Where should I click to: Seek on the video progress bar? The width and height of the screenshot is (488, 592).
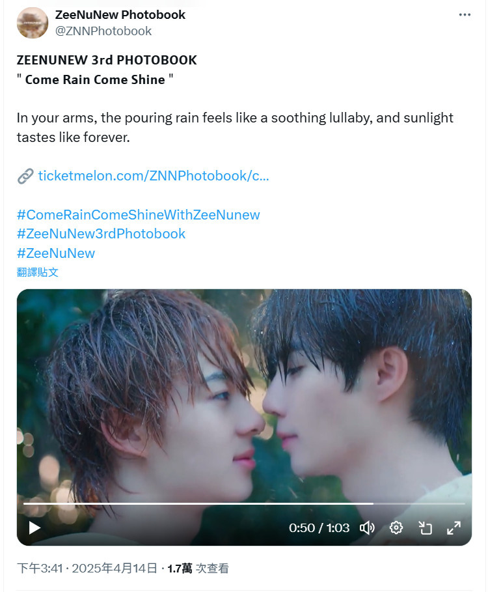pyautogui.click(x=244, y=503)
